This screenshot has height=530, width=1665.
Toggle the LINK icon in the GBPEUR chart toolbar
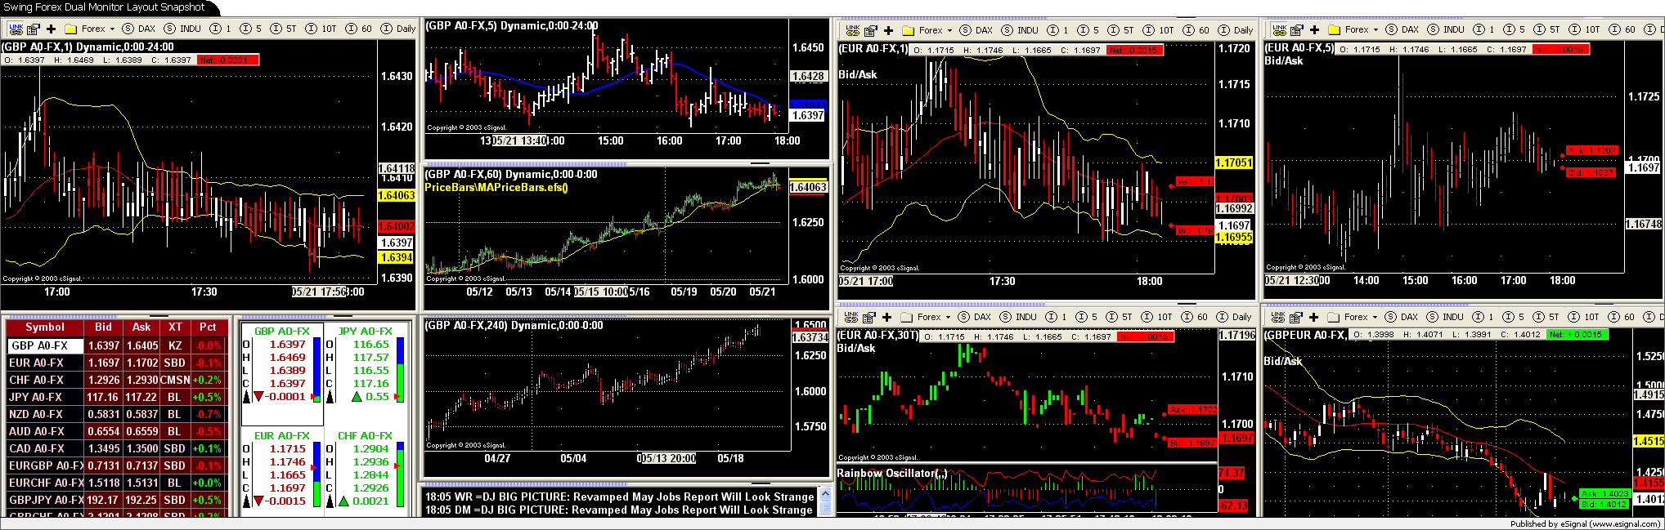(1277, 317)
